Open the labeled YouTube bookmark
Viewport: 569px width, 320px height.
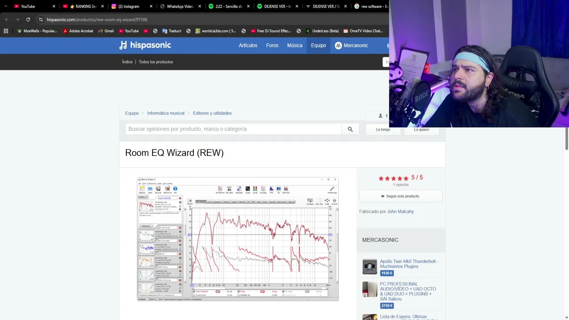(128, 31)
